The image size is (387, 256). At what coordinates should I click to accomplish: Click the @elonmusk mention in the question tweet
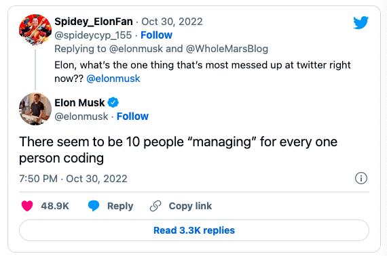113,79
